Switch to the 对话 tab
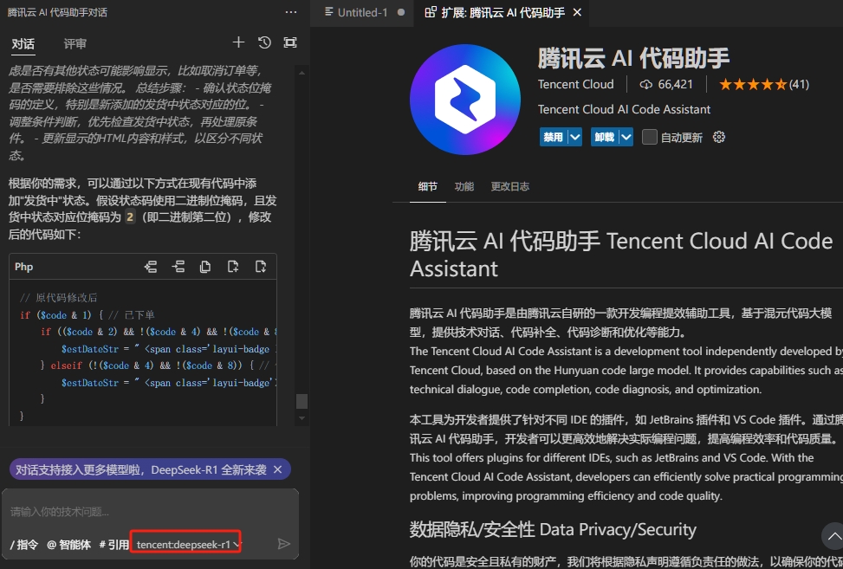 (23, 43)
